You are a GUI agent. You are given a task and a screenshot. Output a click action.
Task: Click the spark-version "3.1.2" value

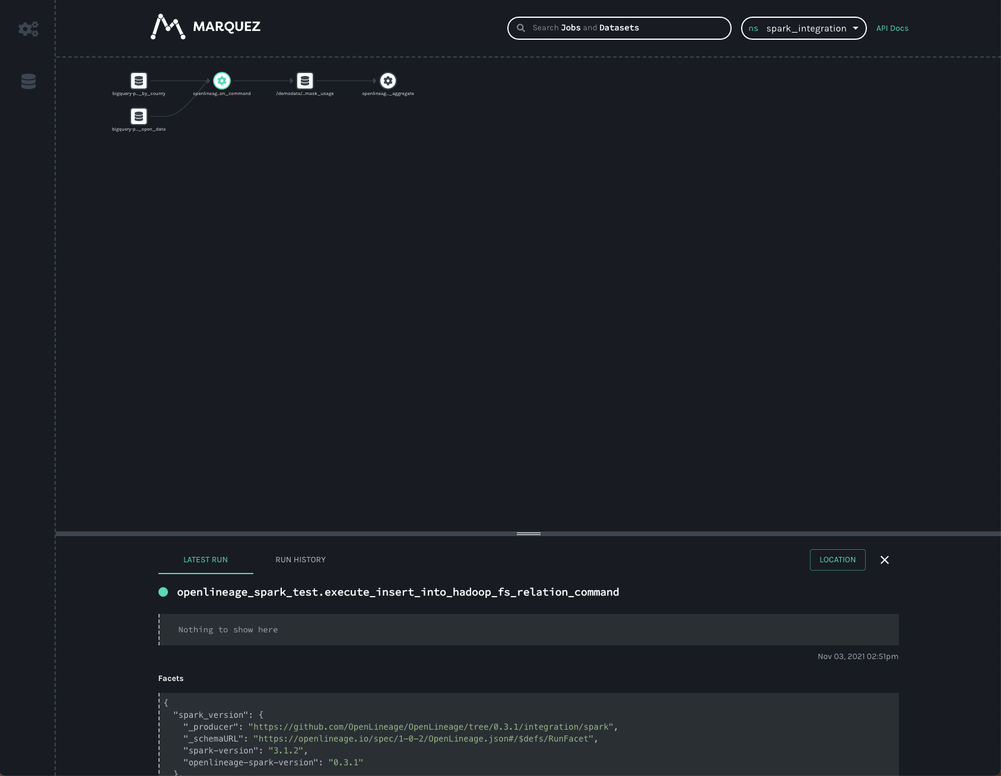click(285, 750)
